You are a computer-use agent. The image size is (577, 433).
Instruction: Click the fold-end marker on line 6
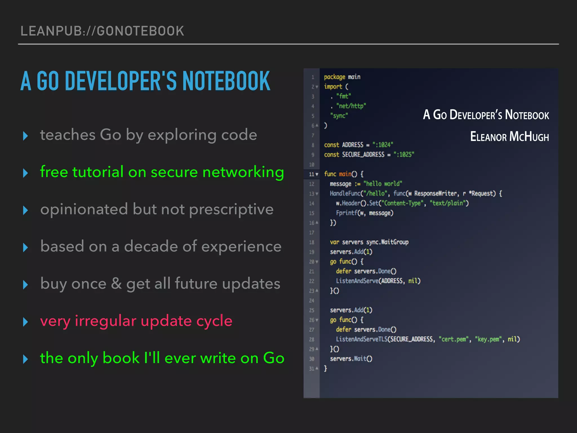point(317,125)
